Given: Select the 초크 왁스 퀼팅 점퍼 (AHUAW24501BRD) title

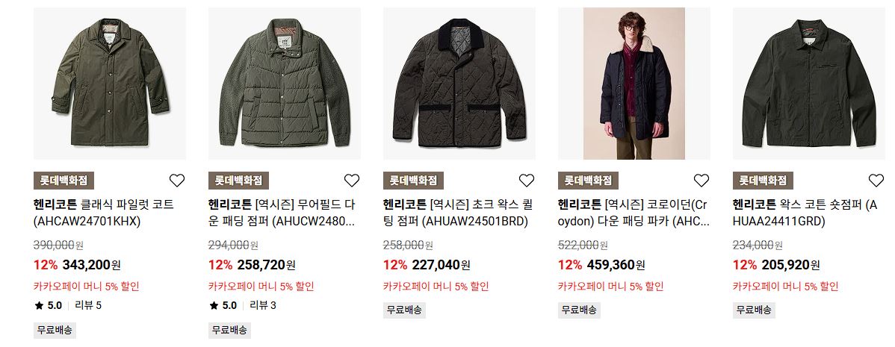Looking at the screenshot, I should click(x=456, y=213).
